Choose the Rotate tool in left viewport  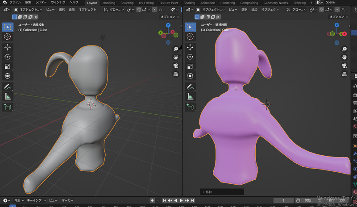point(8,57)
